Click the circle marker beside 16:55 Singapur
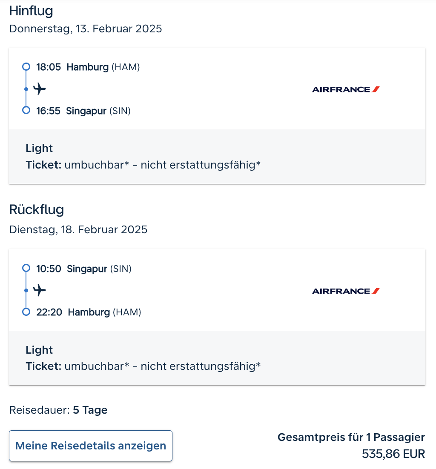This screenshot has height=469, width=436. [26, 111]
